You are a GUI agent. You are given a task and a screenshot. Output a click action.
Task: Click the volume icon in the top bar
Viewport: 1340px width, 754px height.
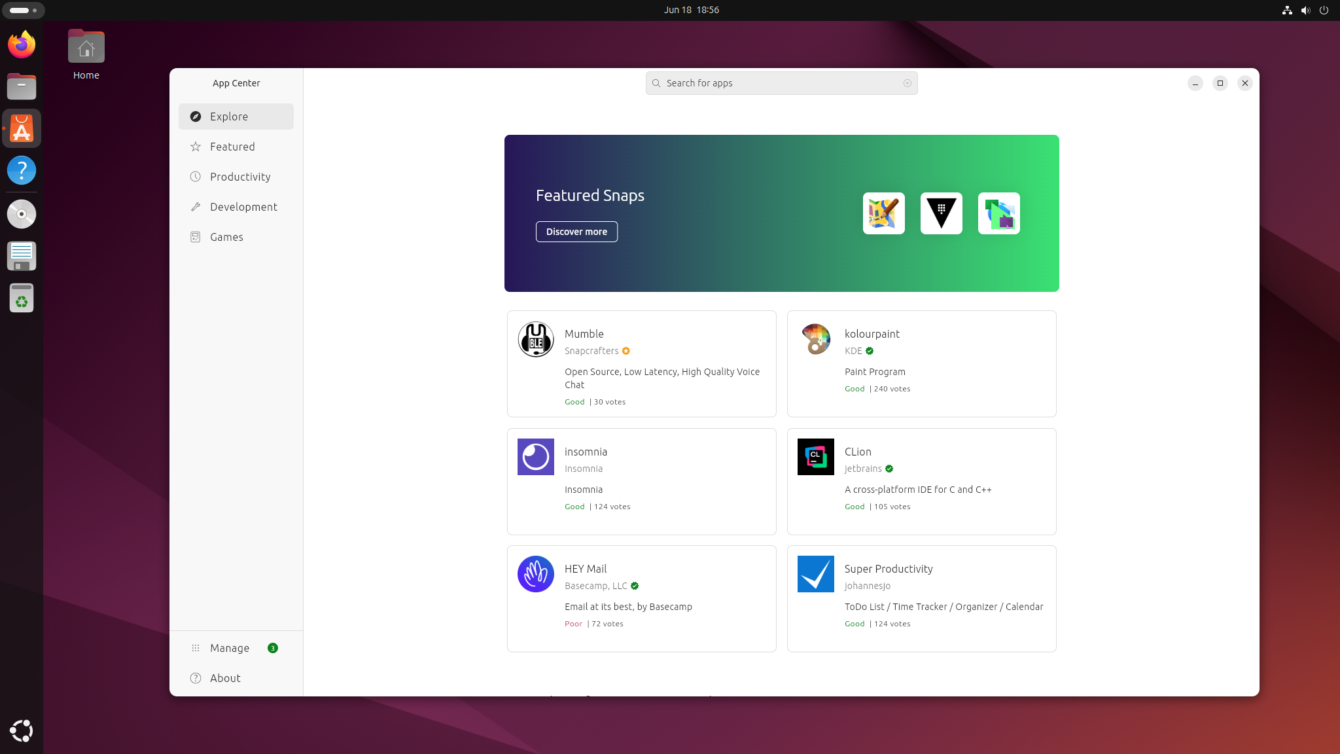1305,10
